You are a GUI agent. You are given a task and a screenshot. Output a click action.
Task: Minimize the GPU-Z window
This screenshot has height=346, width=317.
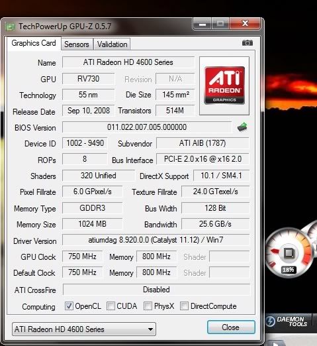203,24
